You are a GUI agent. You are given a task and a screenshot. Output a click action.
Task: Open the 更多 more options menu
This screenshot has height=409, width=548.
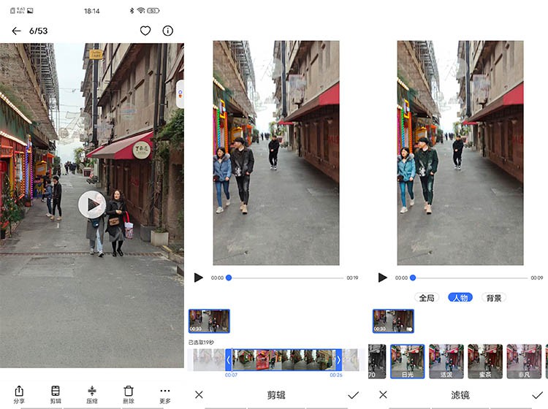(x=165, y=394)
